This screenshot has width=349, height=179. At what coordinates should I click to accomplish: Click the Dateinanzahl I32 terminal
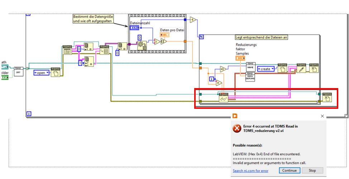click(135, 28)
